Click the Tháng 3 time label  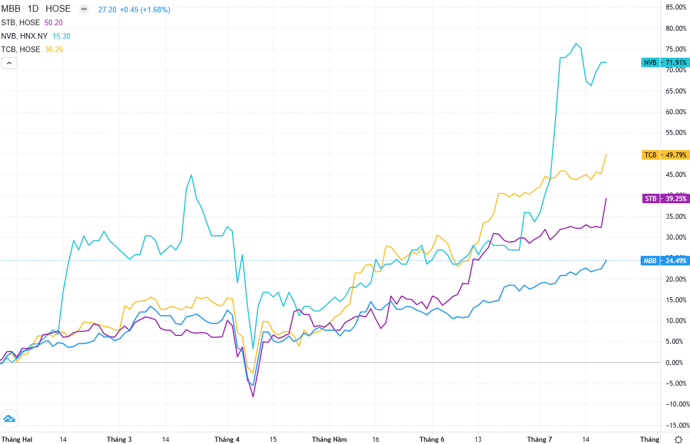119,440
